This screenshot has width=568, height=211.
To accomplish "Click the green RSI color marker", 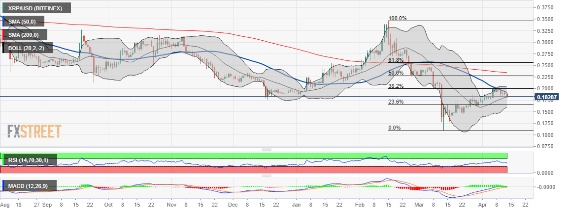I will click(3, 160).
